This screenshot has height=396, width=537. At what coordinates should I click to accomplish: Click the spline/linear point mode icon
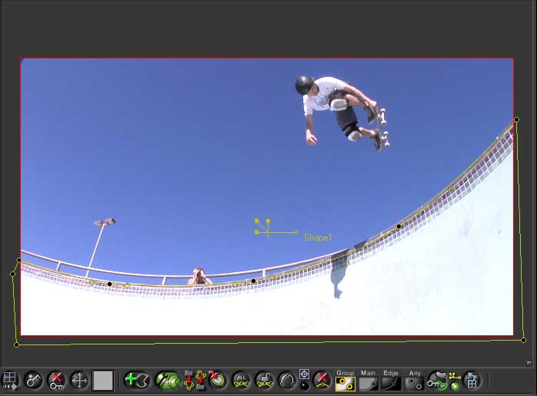[x=287, y=381]
